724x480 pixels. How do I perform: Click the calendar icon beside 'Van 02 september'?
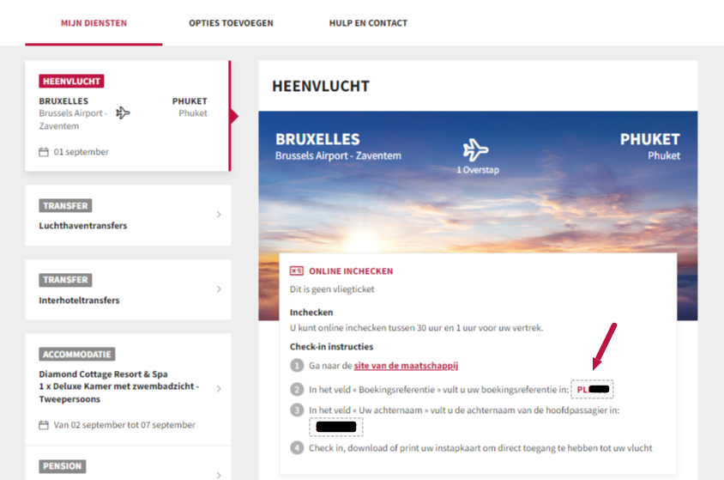44,425
